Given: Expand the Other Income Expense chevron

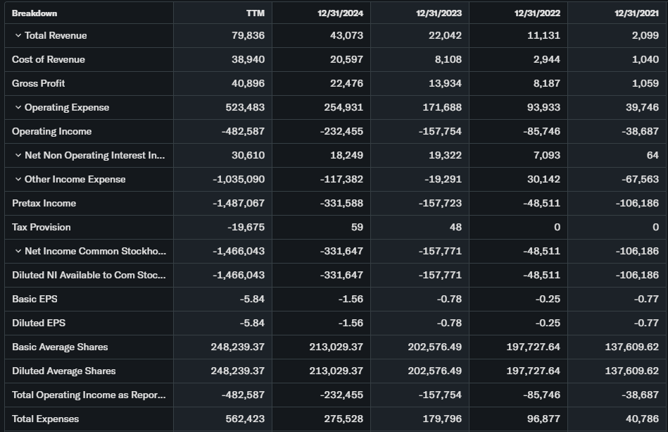Looking at the screenshot, I should [18, 179].
